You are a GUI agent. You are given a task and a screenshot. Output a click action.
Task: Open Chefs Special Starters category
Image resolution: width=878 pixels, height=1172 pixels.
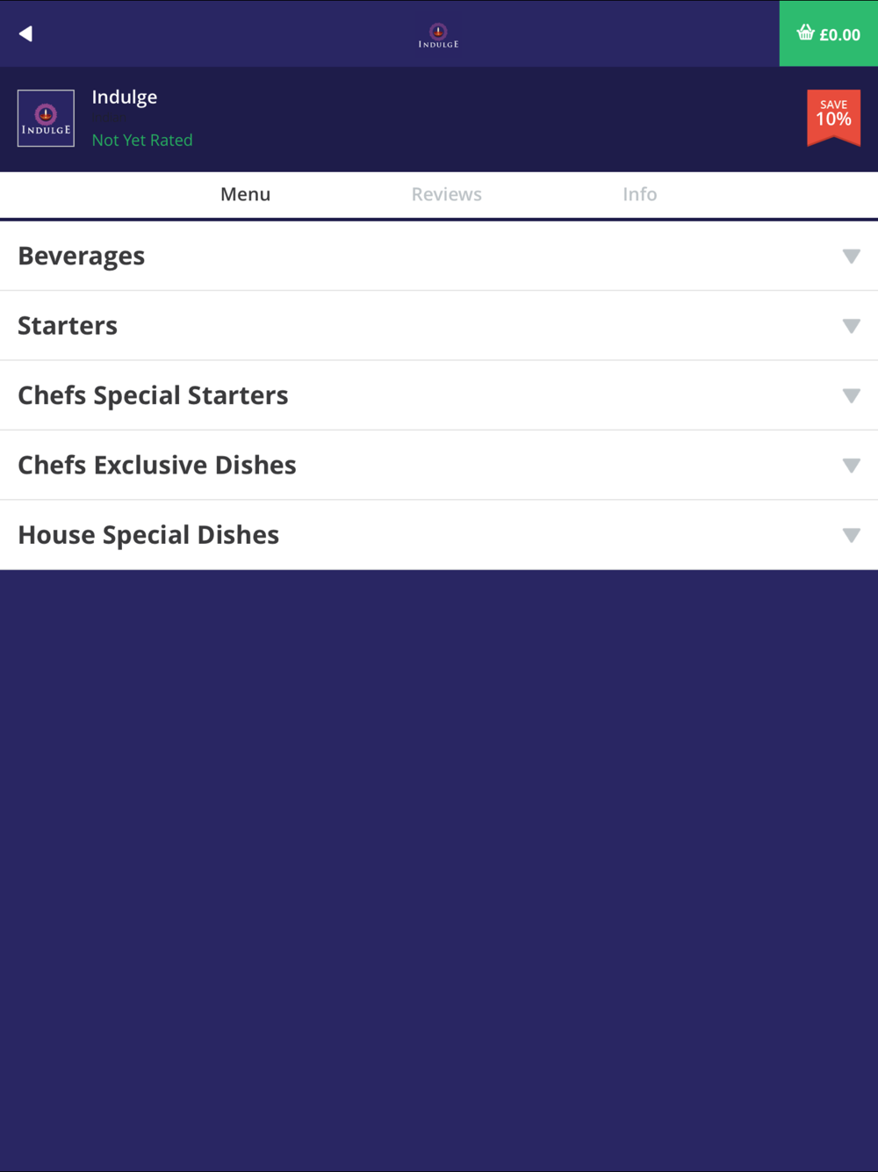(439, 395)
